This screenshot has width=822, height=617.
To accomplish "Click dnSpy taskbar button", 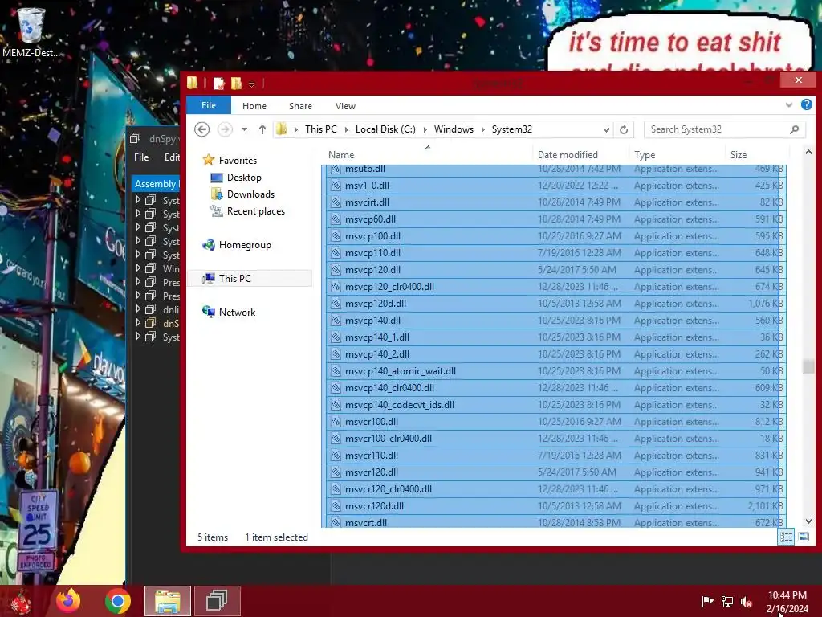I will coord(217,601).
